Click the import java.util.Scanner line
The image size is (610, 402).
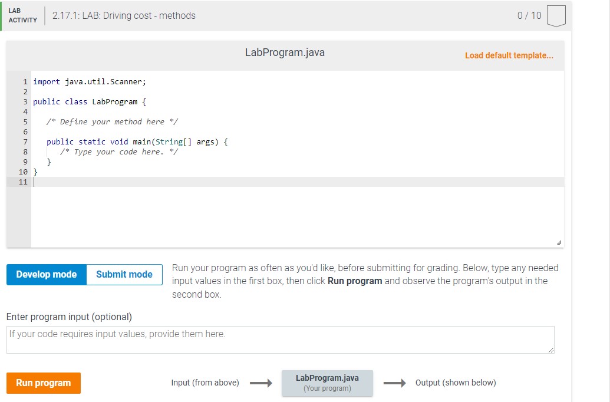click(90, 81)
